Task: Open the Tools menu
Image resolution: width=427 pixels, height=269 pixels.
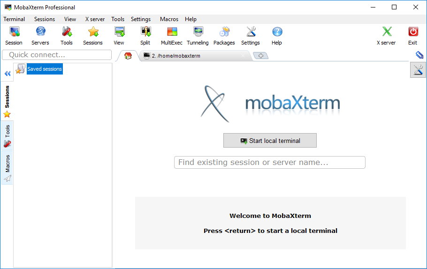Action: pos(118,19)
